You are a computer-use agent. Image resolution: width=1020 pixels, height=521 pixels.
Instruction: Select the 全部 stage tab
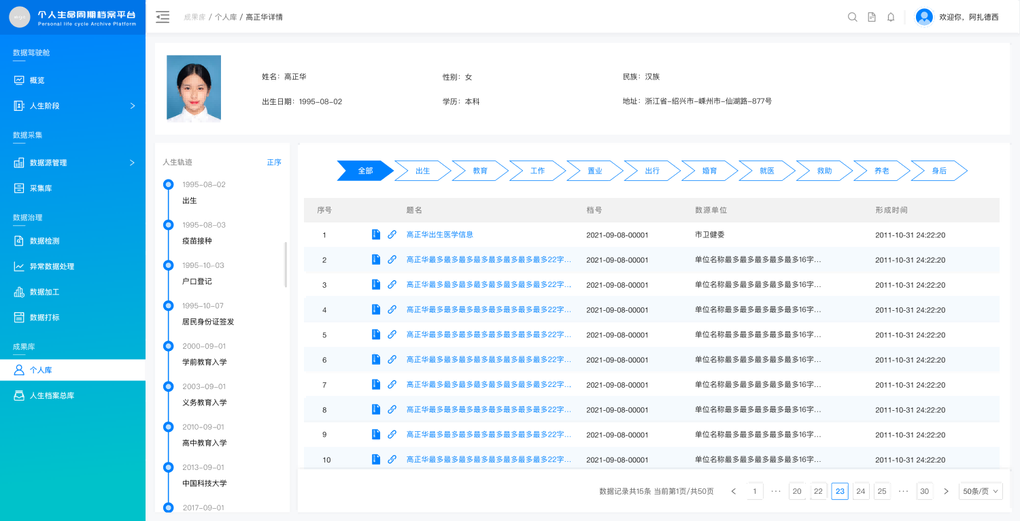pyautogui.click(x=365, y=171)
